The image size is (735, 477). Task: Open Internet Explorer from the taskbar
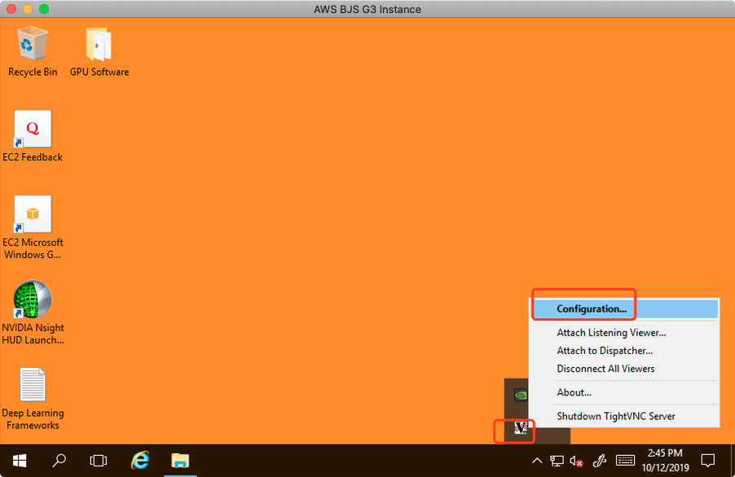[140, 461]
